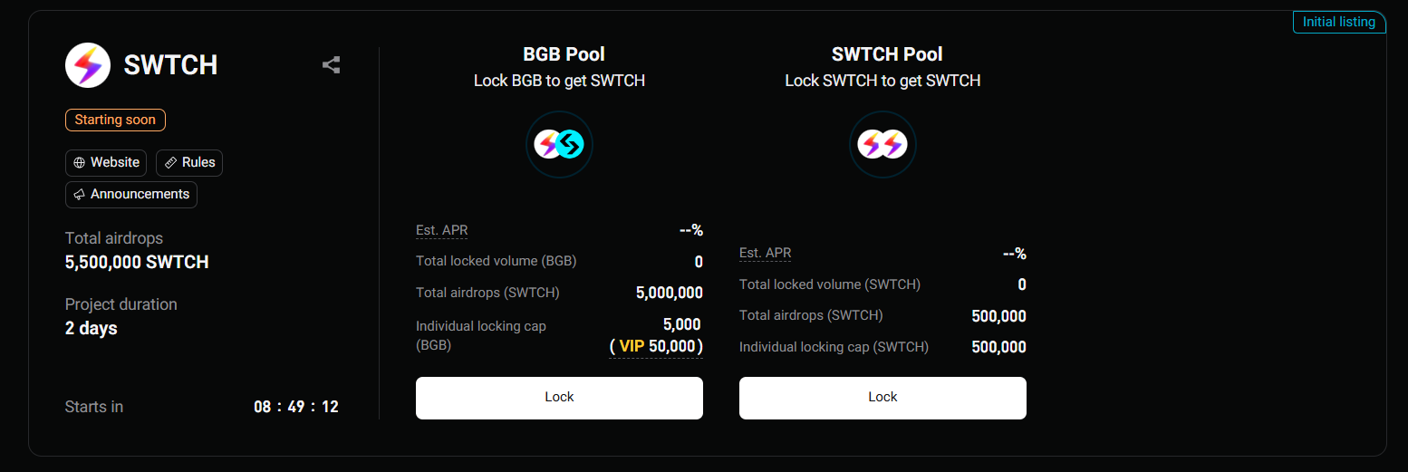
Task: Click the VIP 50,000 locking cap
Action: point(656,346)
